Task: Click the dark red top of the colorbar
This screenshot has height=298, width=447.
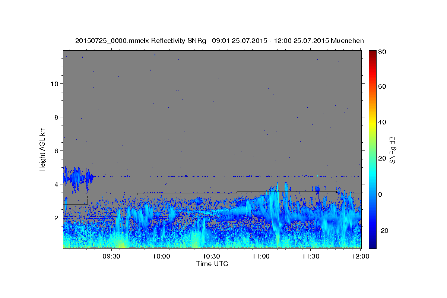Action: (x=372, y=53)
